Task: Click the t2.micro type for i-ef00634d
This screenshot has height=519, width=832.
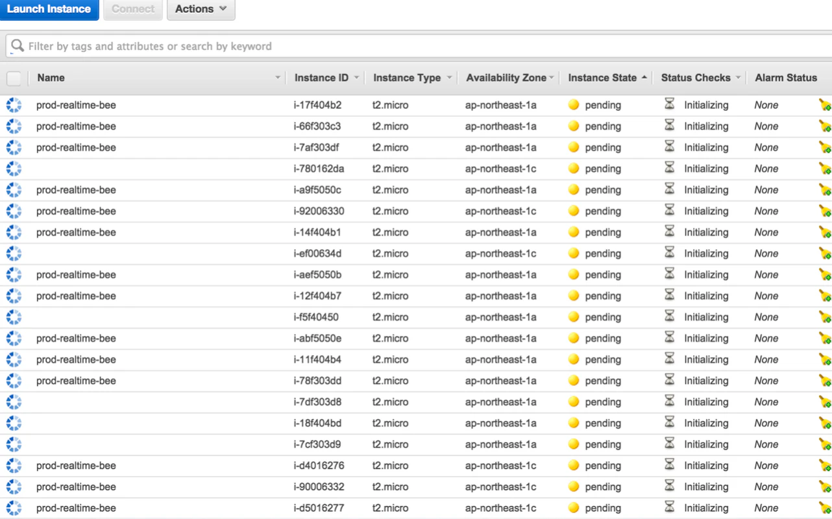Action: click(x=390, y=254)
